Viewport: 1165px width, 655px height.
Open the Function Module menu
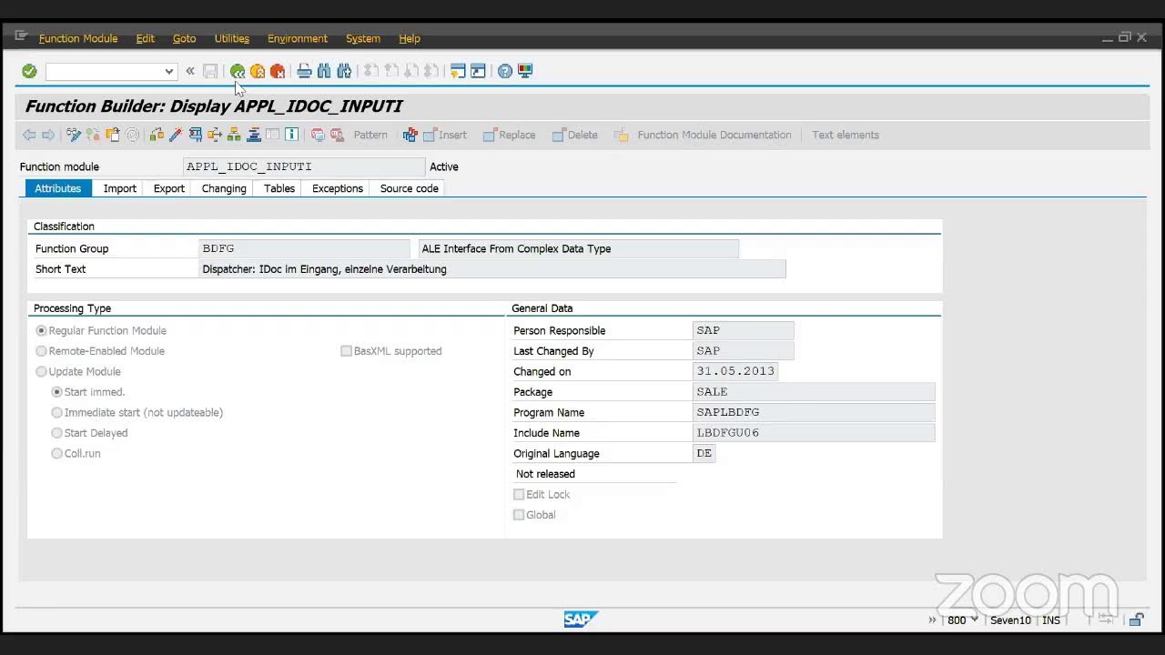tap(78, 38)
